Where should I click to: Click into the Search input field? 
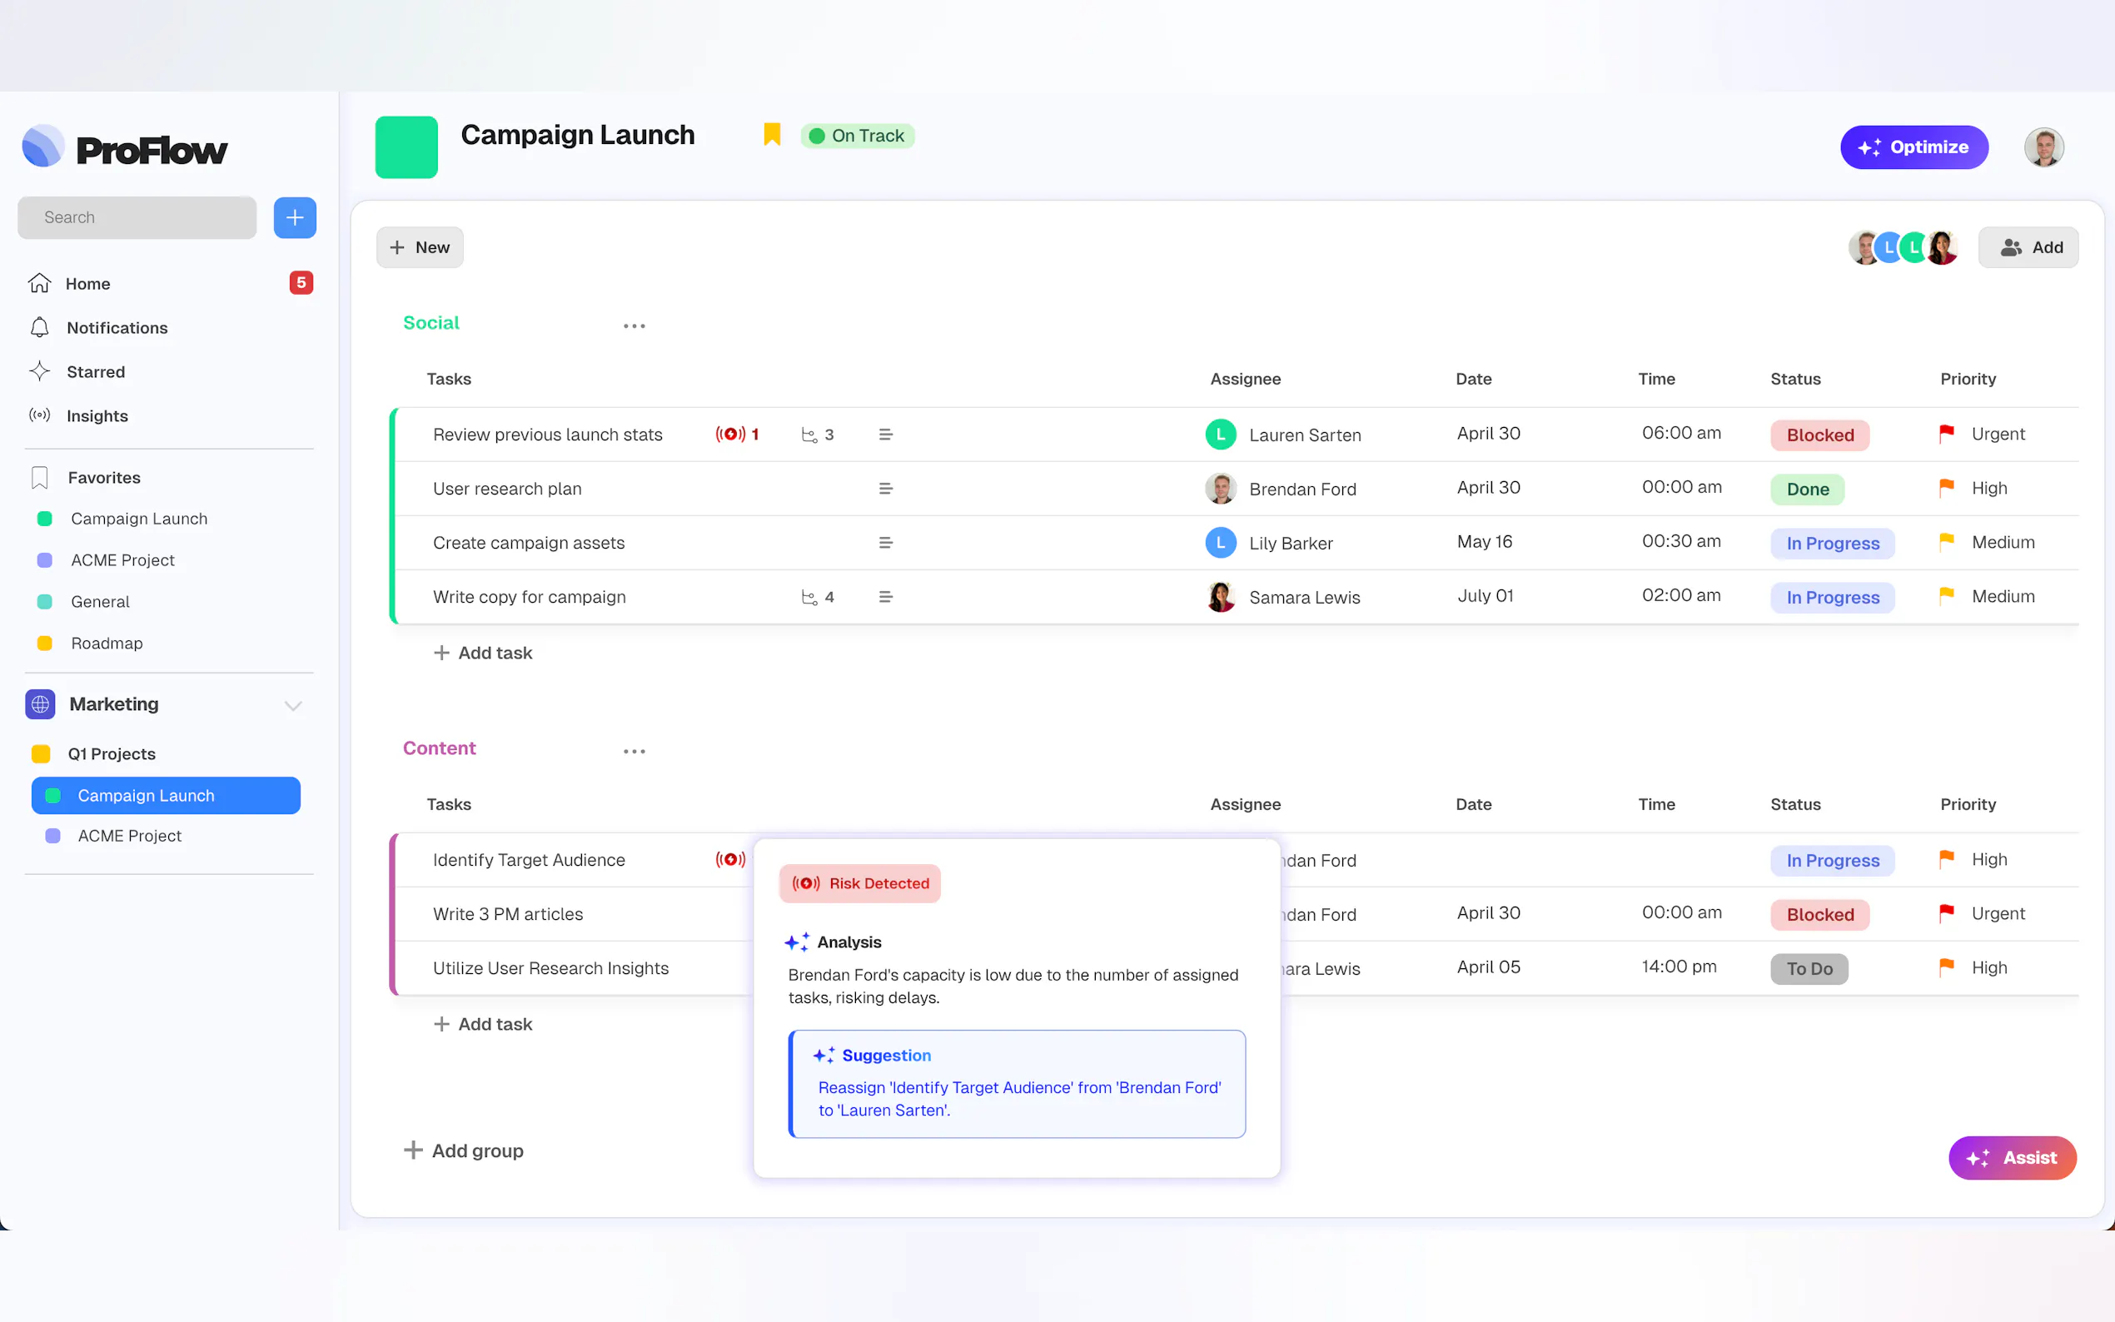pos(137,218)
